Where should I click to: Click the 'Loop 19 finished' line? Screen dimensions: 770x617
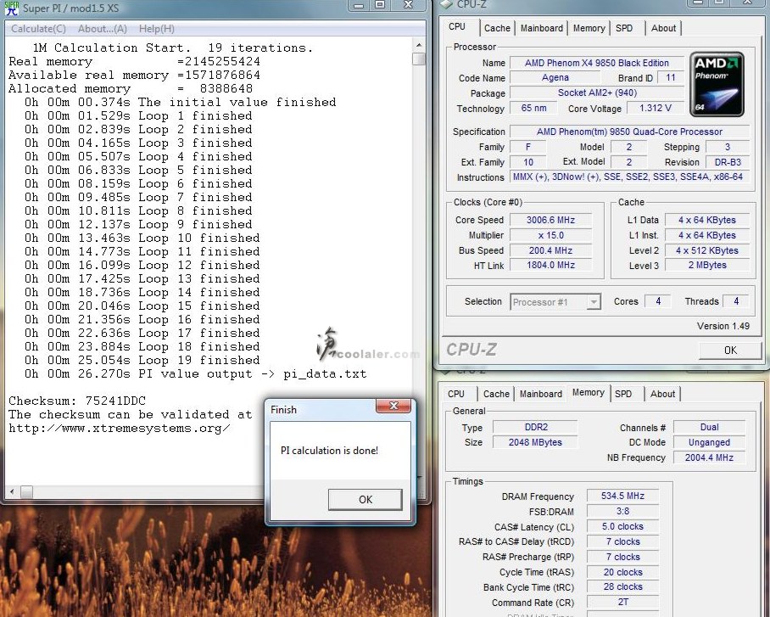click(x=142, y=361)
